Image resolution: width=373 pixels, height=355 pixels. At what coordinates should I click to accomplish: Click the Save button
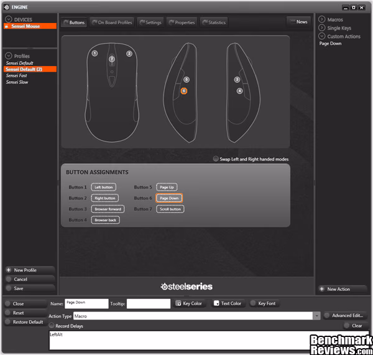[30, 288]
